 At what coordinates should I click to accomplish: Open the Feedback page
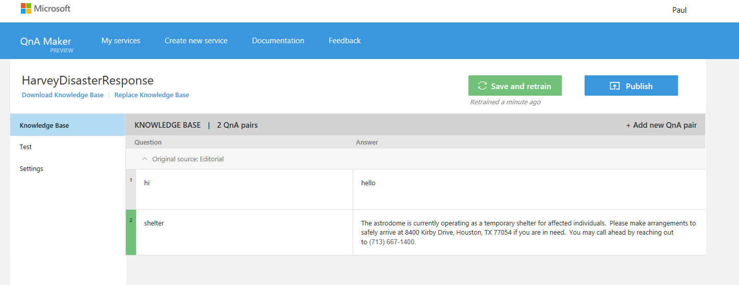click(x=345, y=41)
